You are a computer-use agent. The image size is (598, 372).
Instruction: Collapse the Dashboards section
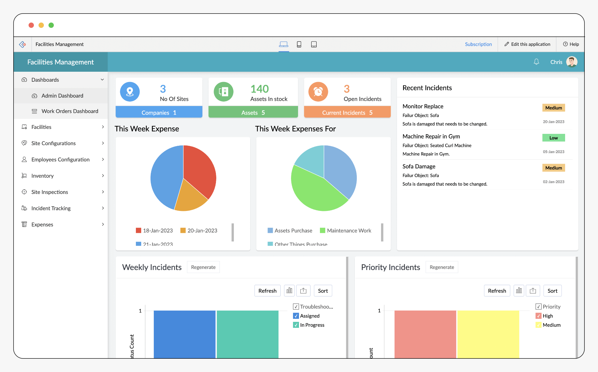pyautogui.click(x=102, y=80)
